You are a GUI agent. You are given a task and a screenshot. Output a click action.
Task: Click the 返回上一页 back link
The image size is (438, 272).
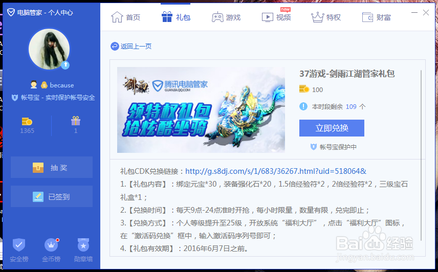[x=136, y=47]
